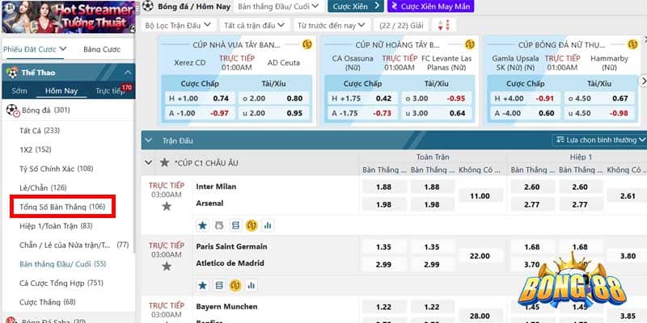Open the Bộ Lọc Trận Đấu filter dropdown
The image size is (647, 323).
click(178, 26)
